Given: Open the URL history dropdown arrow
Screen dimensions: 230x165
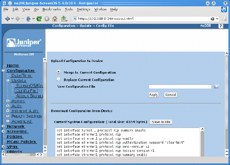Looking at the screenshot, I should [217, 19].
